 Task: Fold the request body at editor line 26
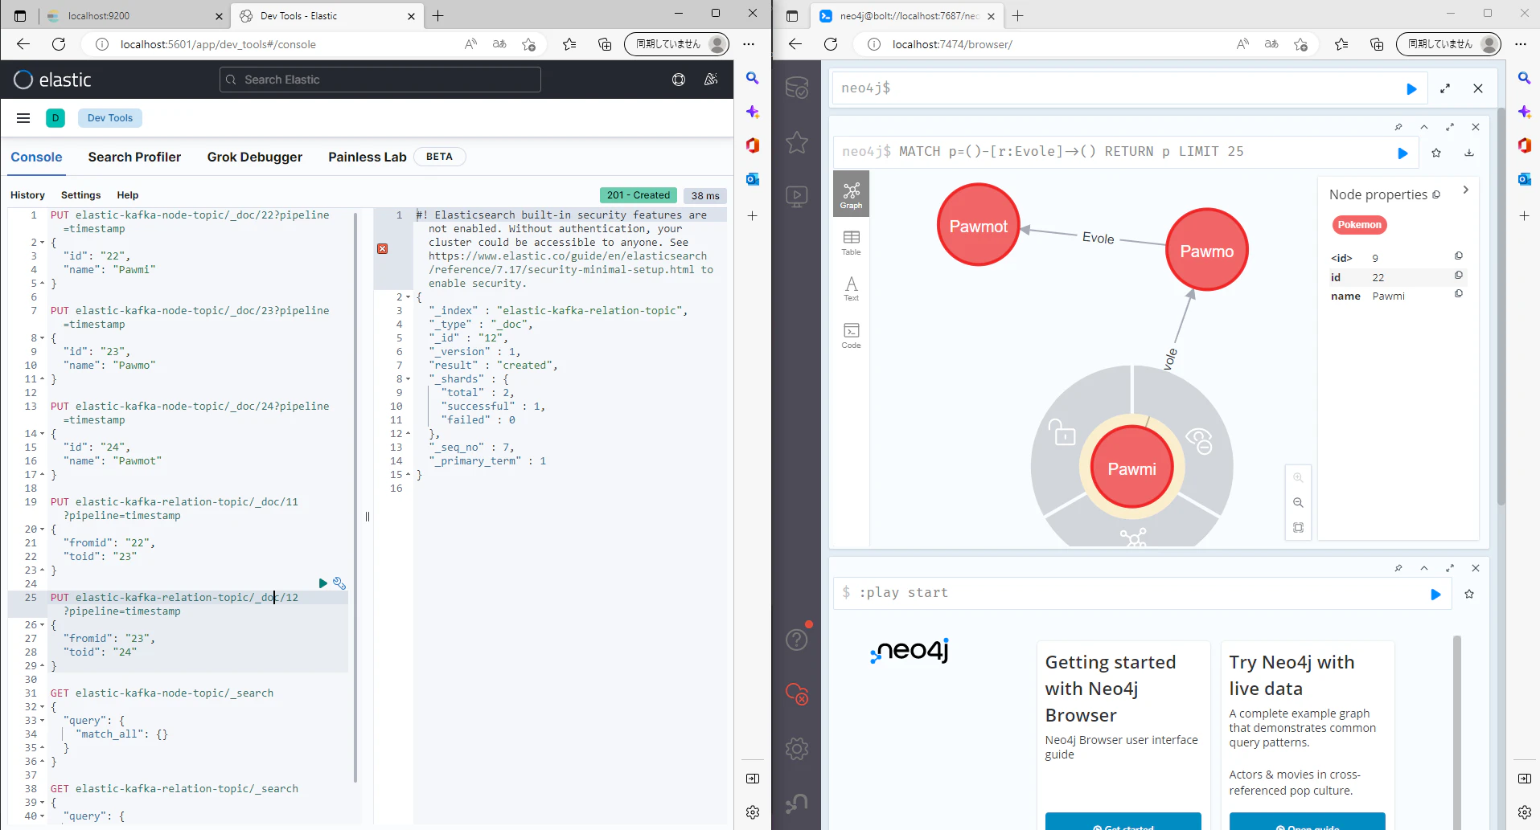[x=43, y=625]
